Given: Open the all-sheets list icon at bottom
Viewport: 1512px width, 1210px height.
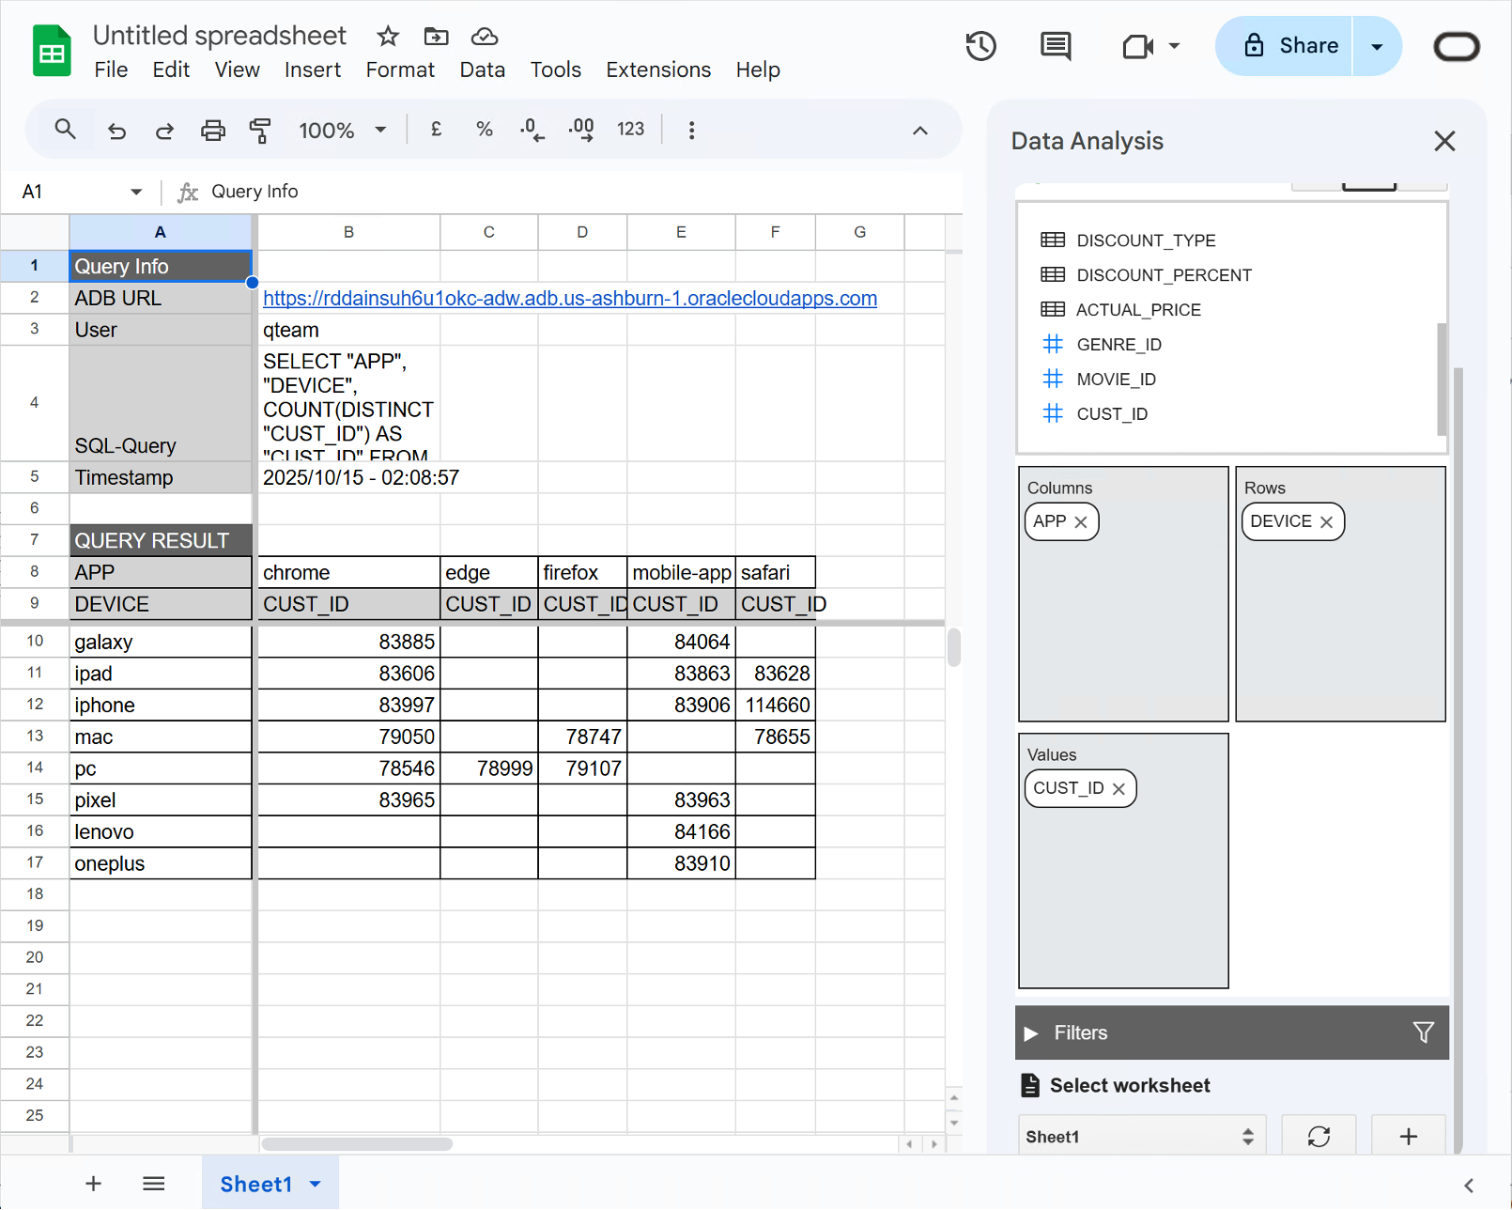Looking at the screenshot, I should click(153, 1183).
